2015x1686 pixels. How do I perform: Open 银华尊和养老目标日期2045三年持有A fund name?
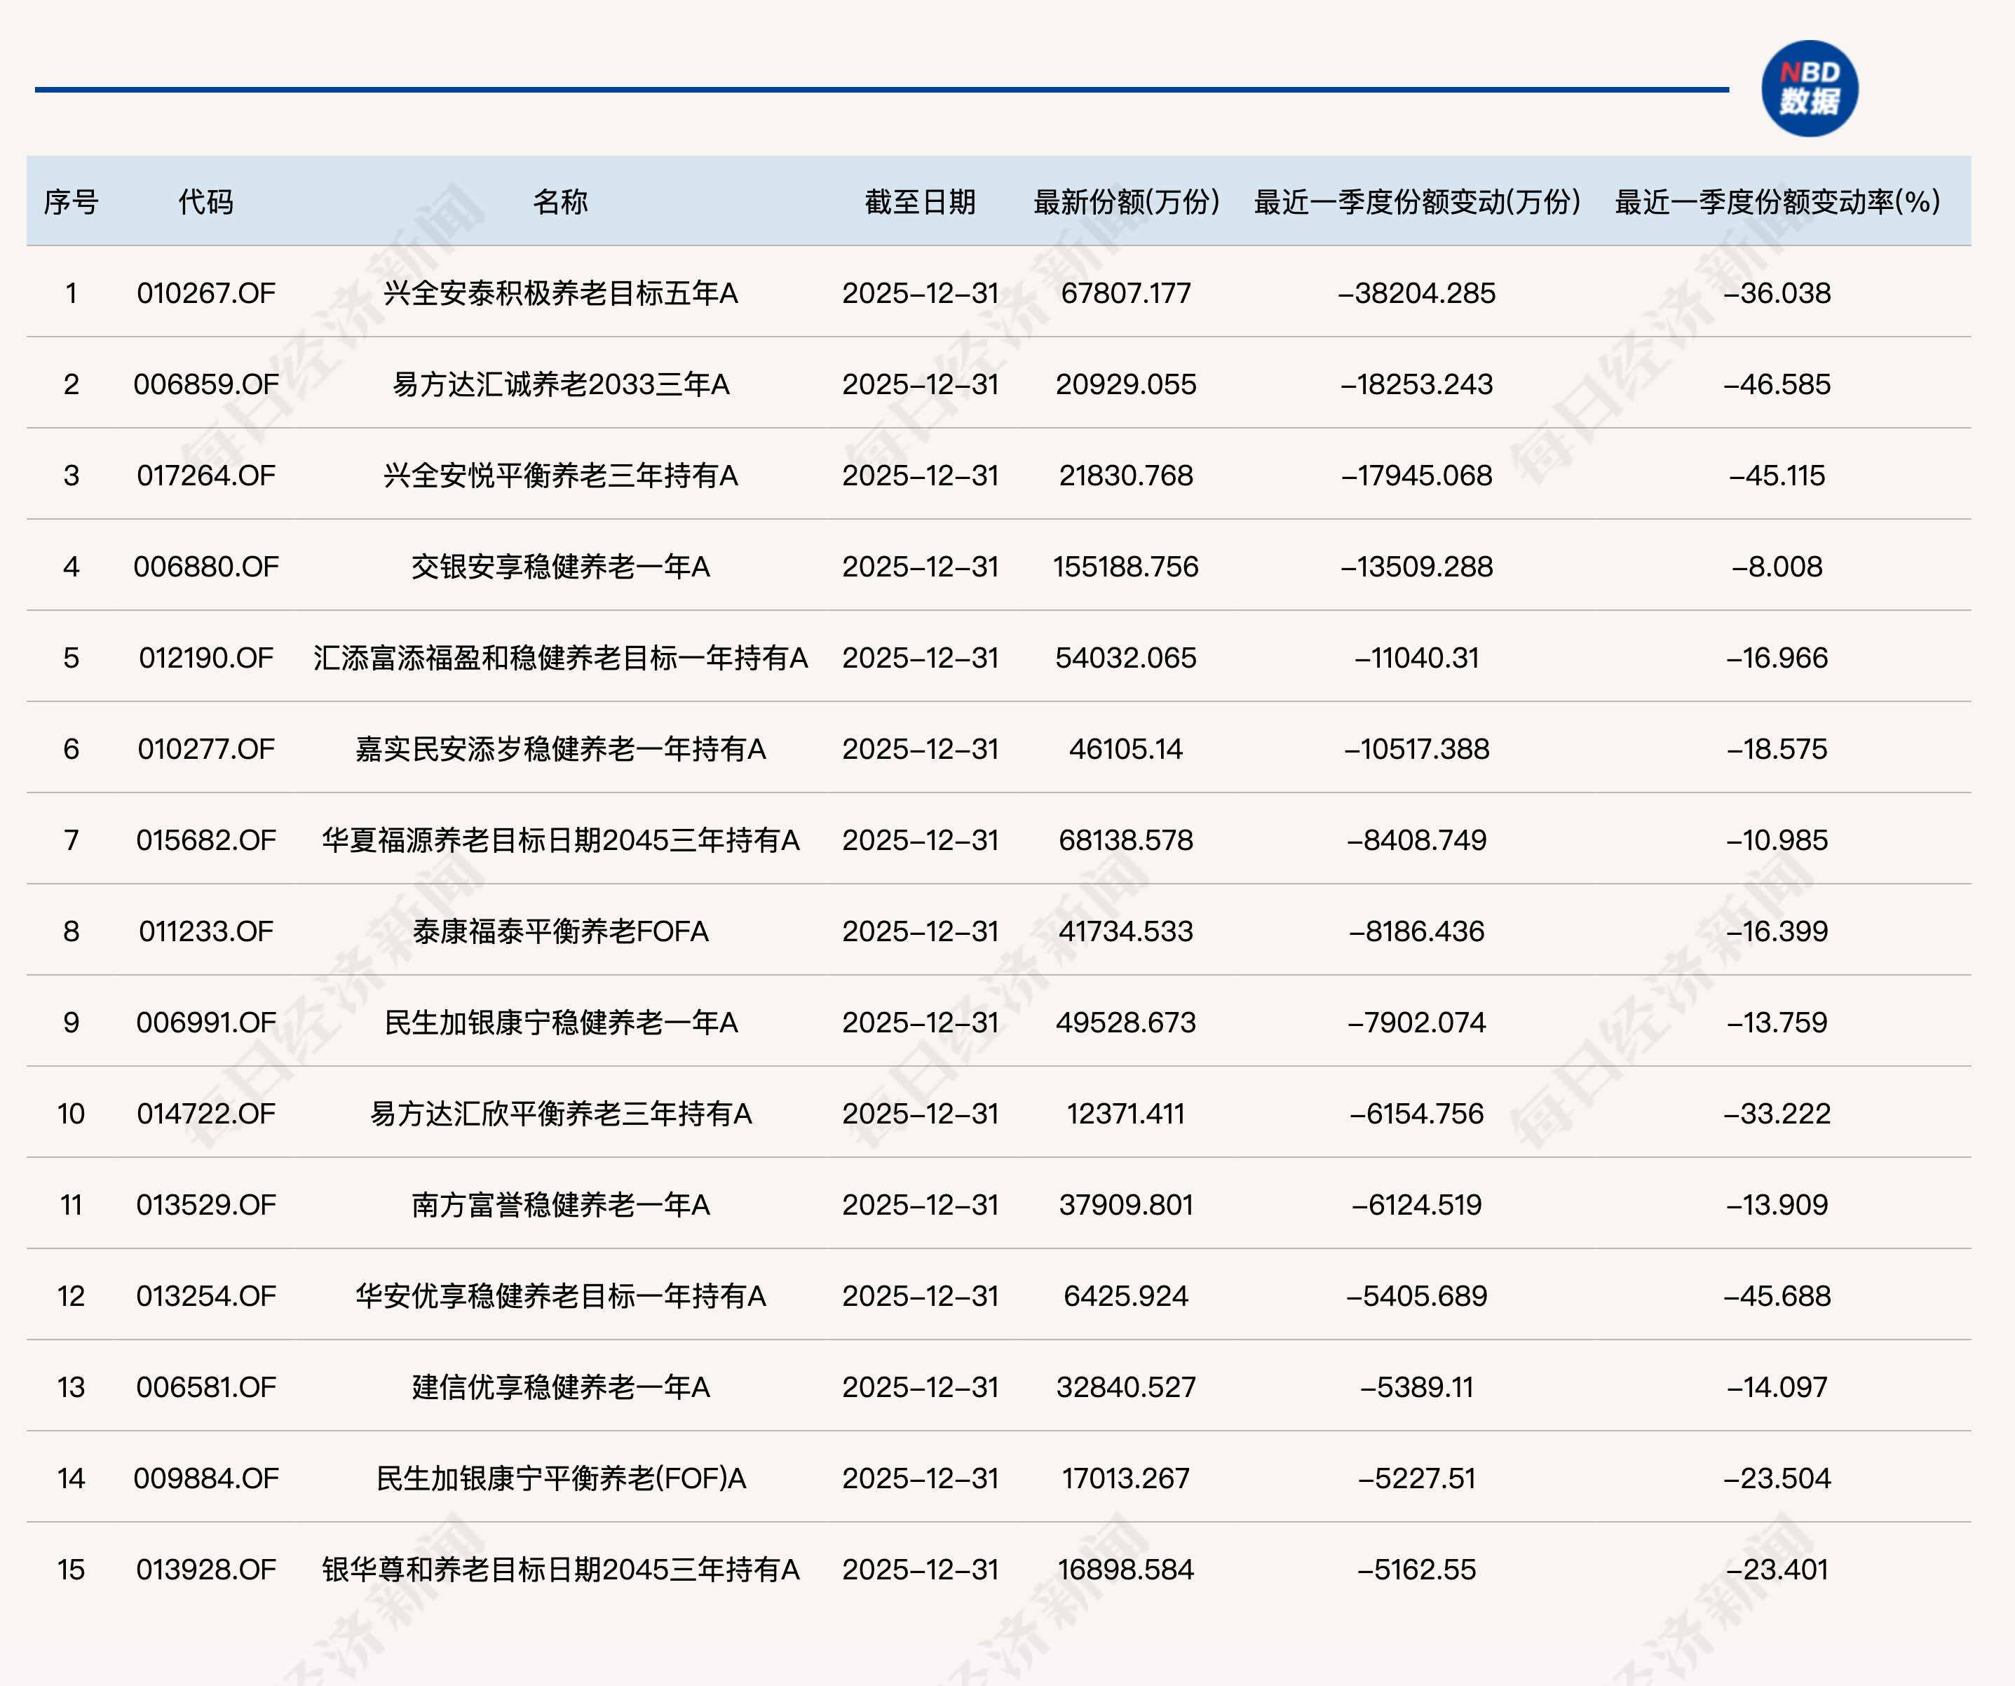pyautogui.click(x=560, y=1569)
